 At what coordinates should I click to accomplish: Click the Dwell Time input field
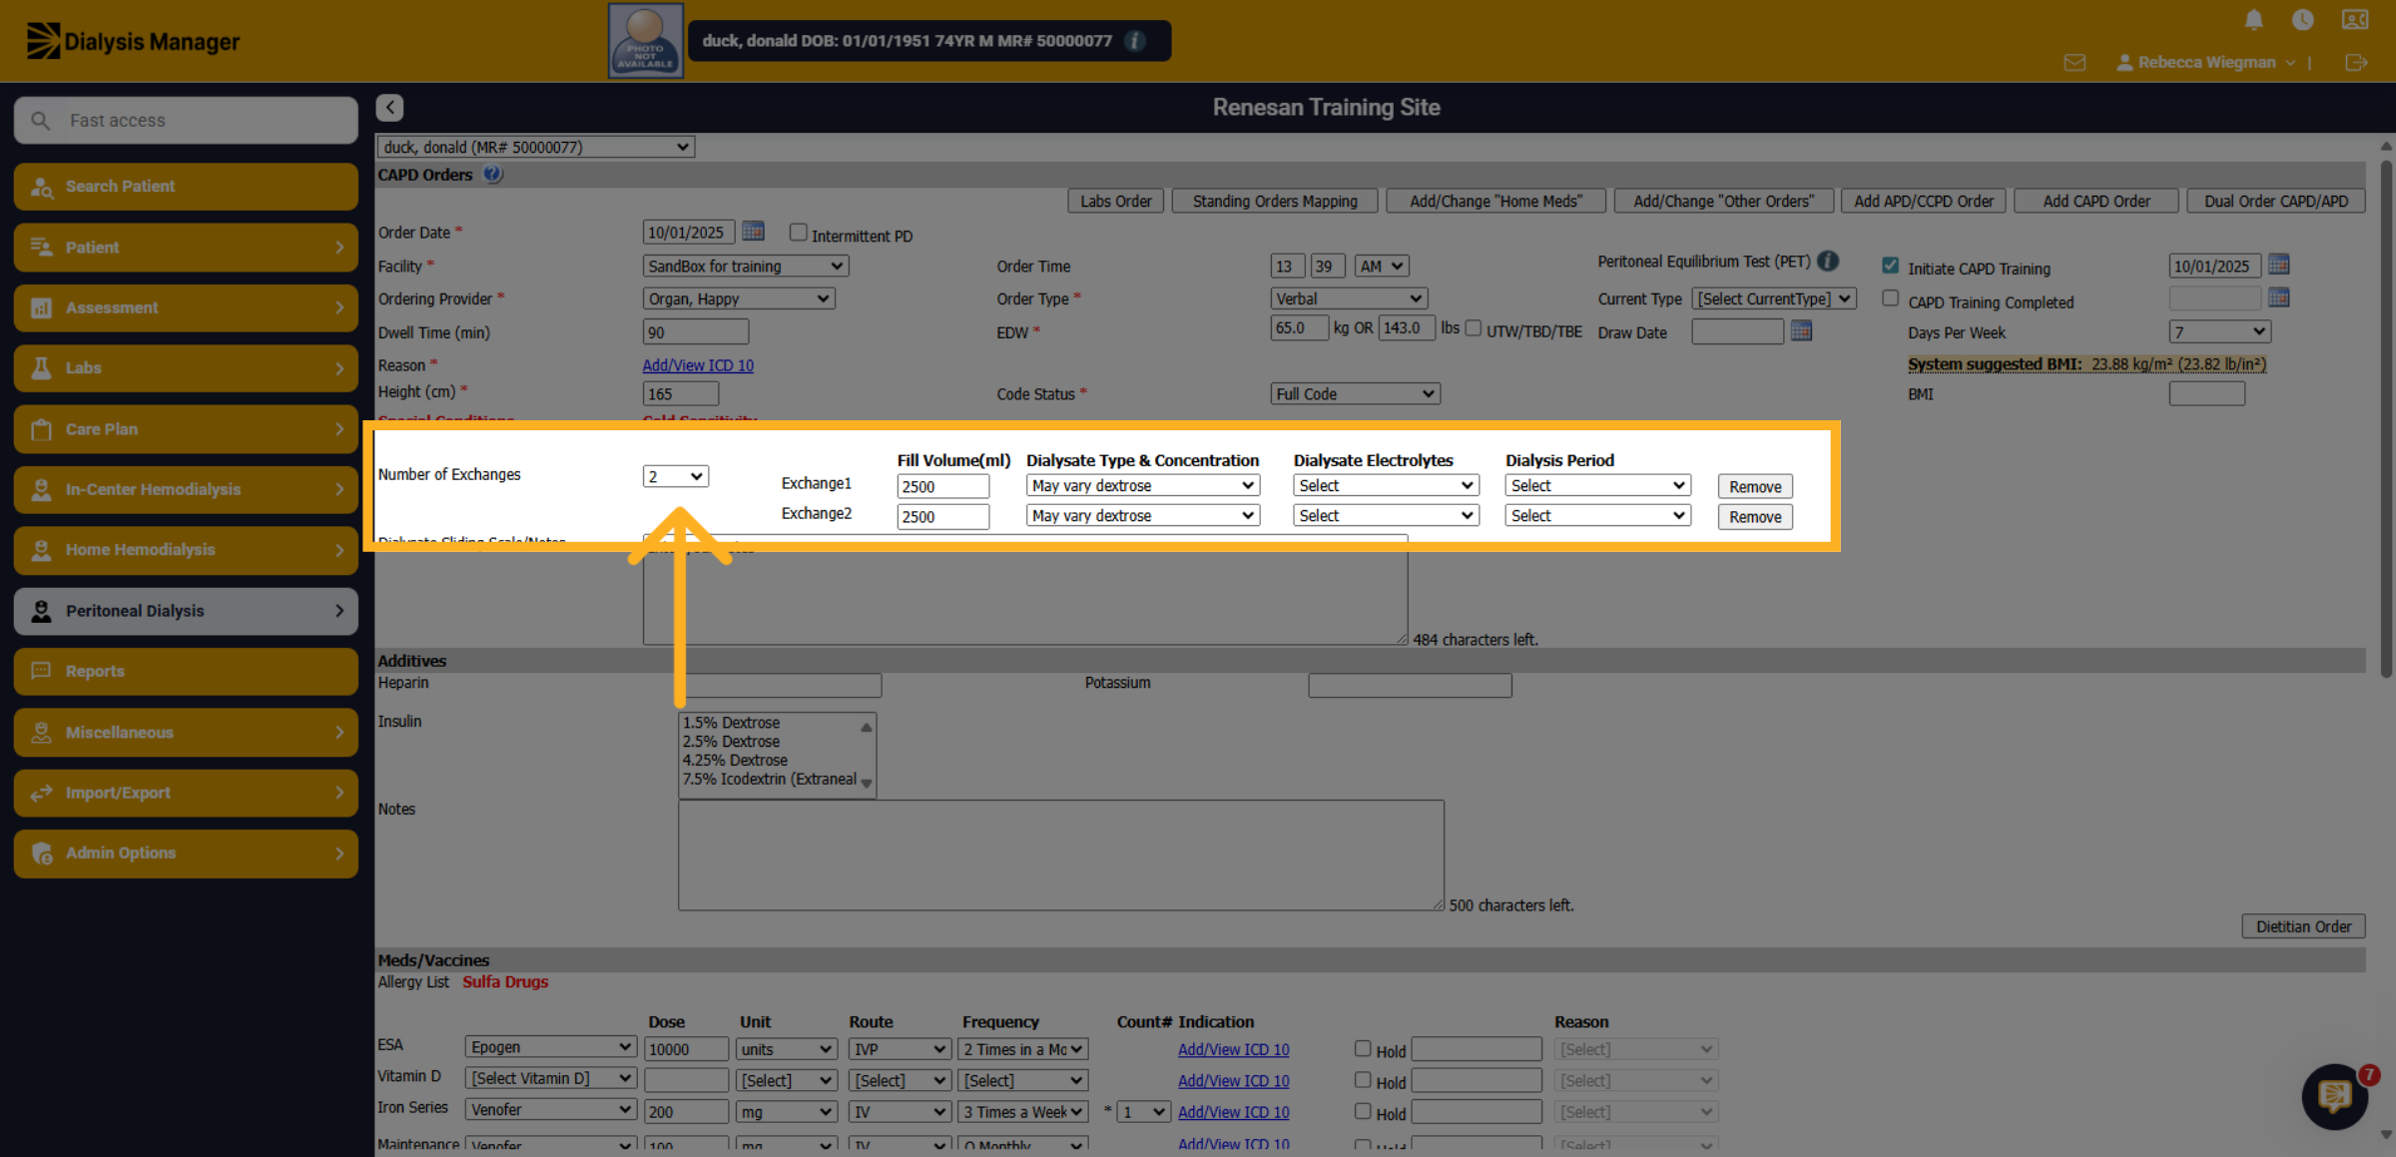coord(695,332)
